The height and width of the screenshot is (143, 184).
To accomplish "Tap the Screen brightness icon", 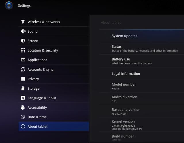I will (23, 41).
